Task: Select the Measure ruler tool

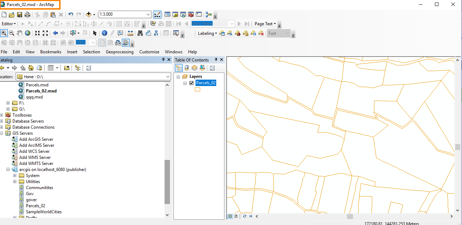Action: pos(130,33)
